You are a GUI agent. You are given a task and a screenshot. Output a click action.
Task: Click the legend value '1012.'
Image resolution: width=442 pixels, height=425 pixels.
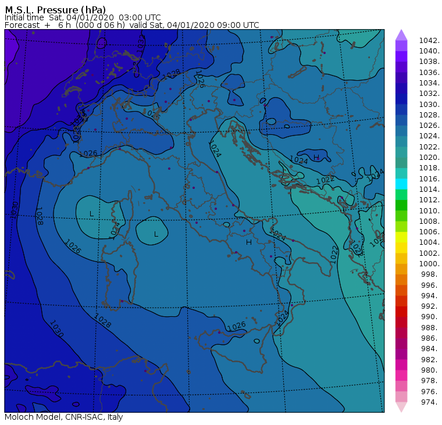[429, 200]
